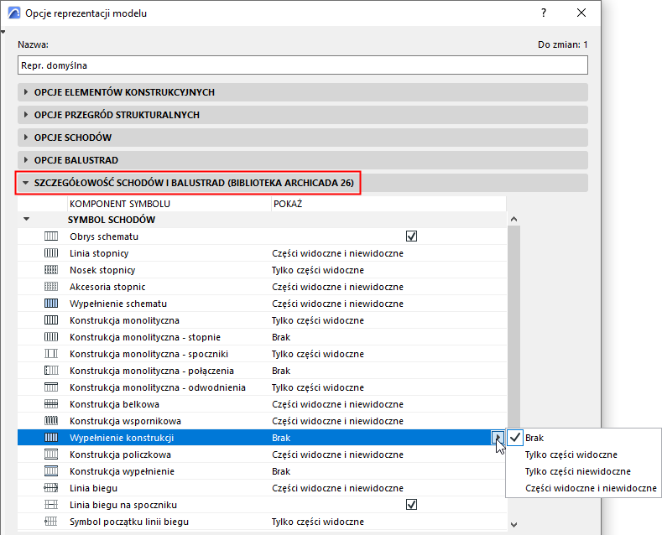Select the Konstrukcja monolityczna - spoczniki row label
The image size is (662, 535).
149,354
